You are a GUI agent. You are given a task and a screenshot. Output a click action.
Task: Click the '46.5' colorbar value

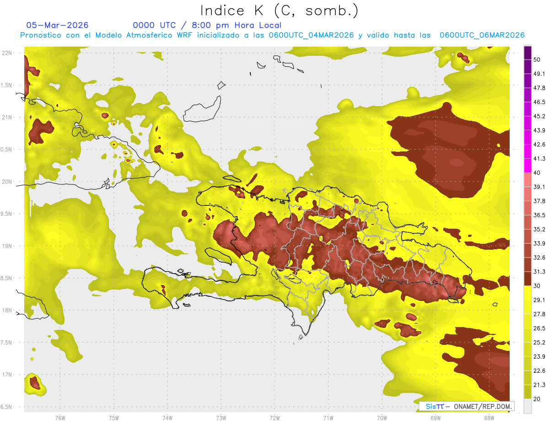(539, 102)
